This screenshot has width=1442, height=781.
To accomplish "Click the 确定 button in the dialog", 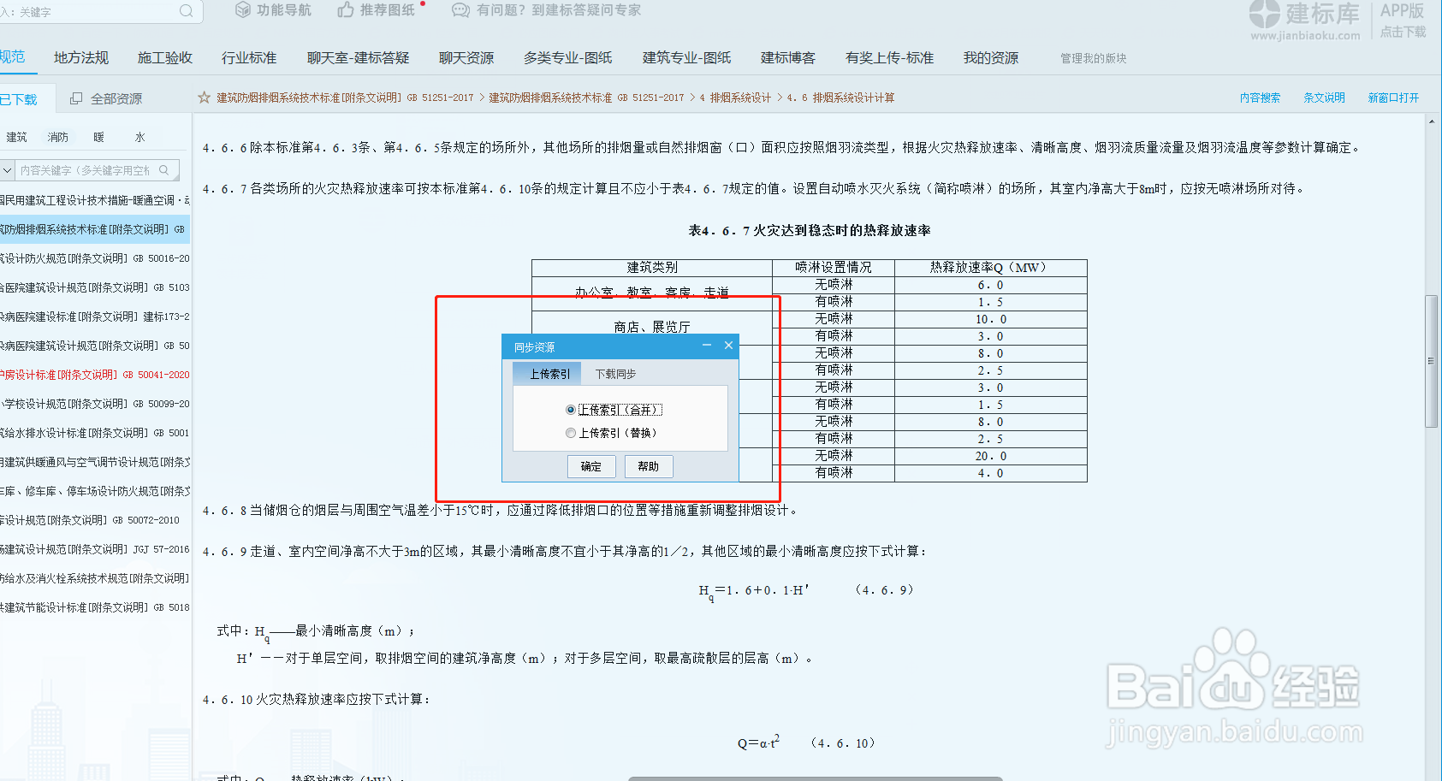I will [590, 466].
